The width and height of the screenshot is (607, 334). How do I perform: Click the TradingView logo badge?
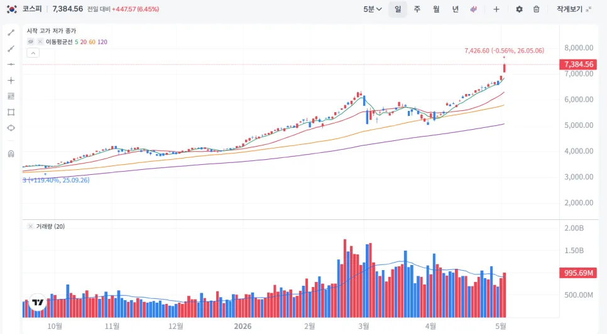point(38,302)
